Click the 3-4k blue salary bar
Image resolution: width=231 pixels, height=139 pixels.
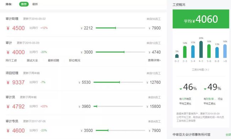(193, 51)
